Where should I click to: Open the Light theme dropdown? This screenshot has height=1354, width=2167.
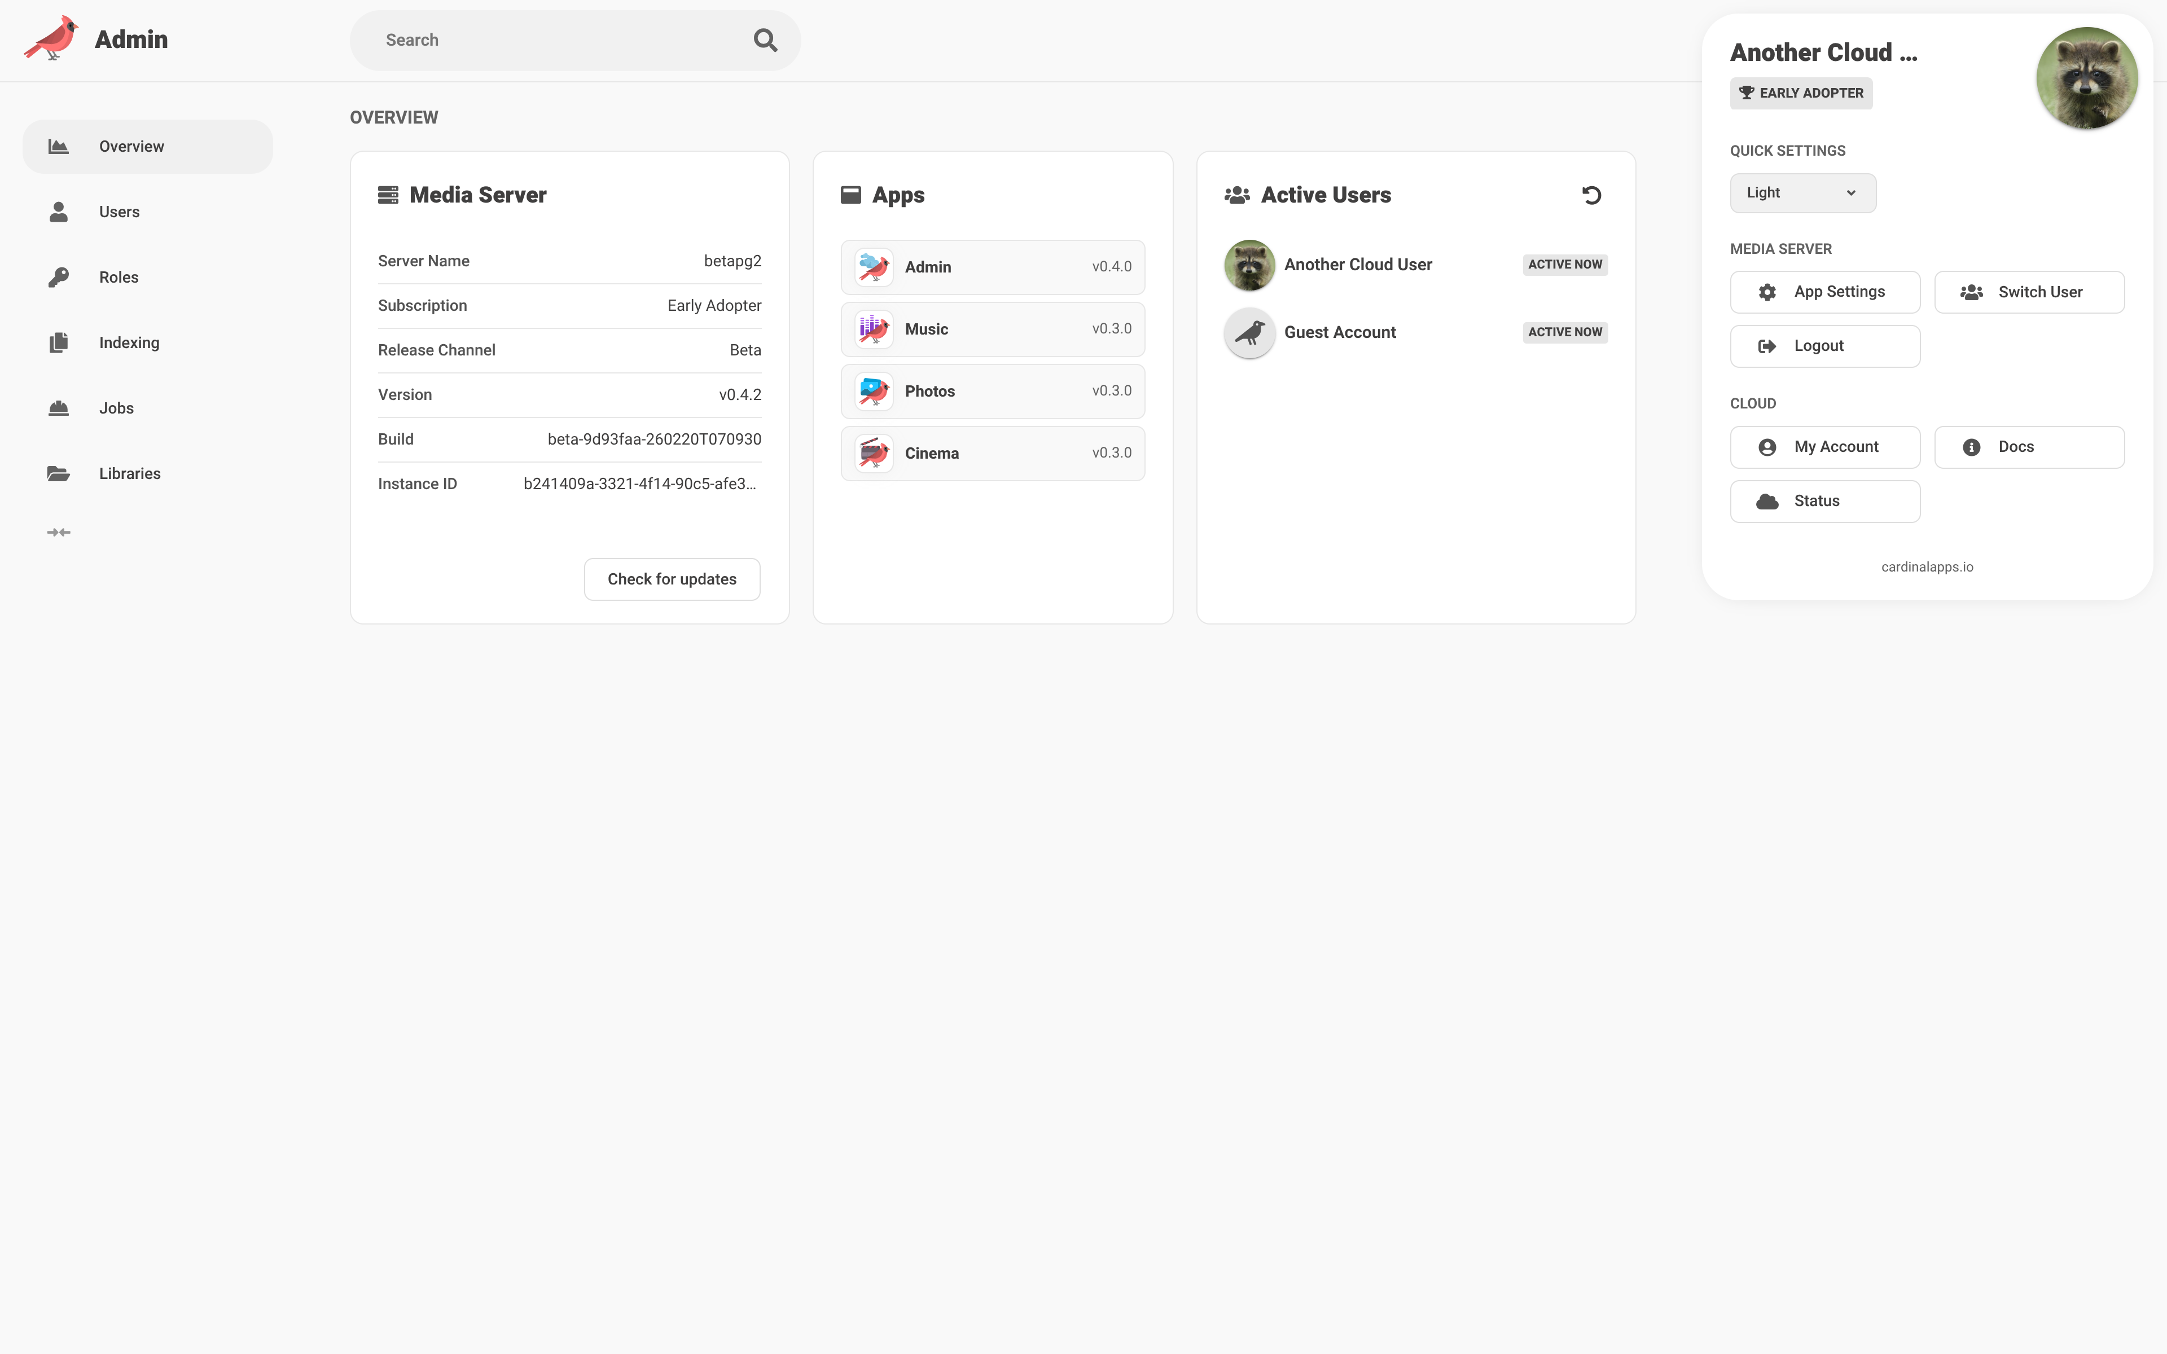coord(1802,194)
